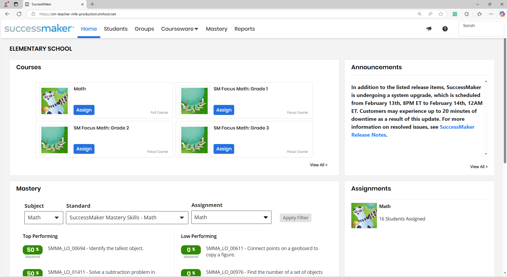Click the help question mark icon
The image size is (507, 277).
(445, 29)
